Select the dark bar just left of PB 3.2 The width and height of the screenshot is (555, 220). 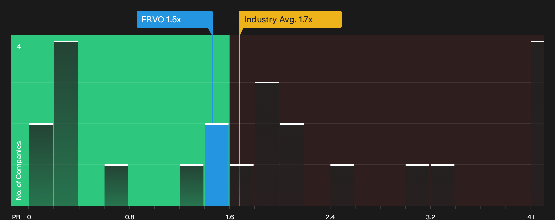pos(418,185)
